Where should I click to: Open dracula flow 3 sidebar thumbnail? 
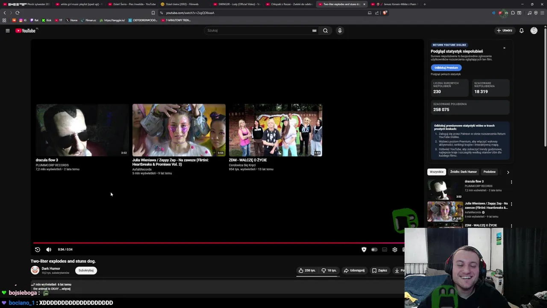(x=445, y=190)
